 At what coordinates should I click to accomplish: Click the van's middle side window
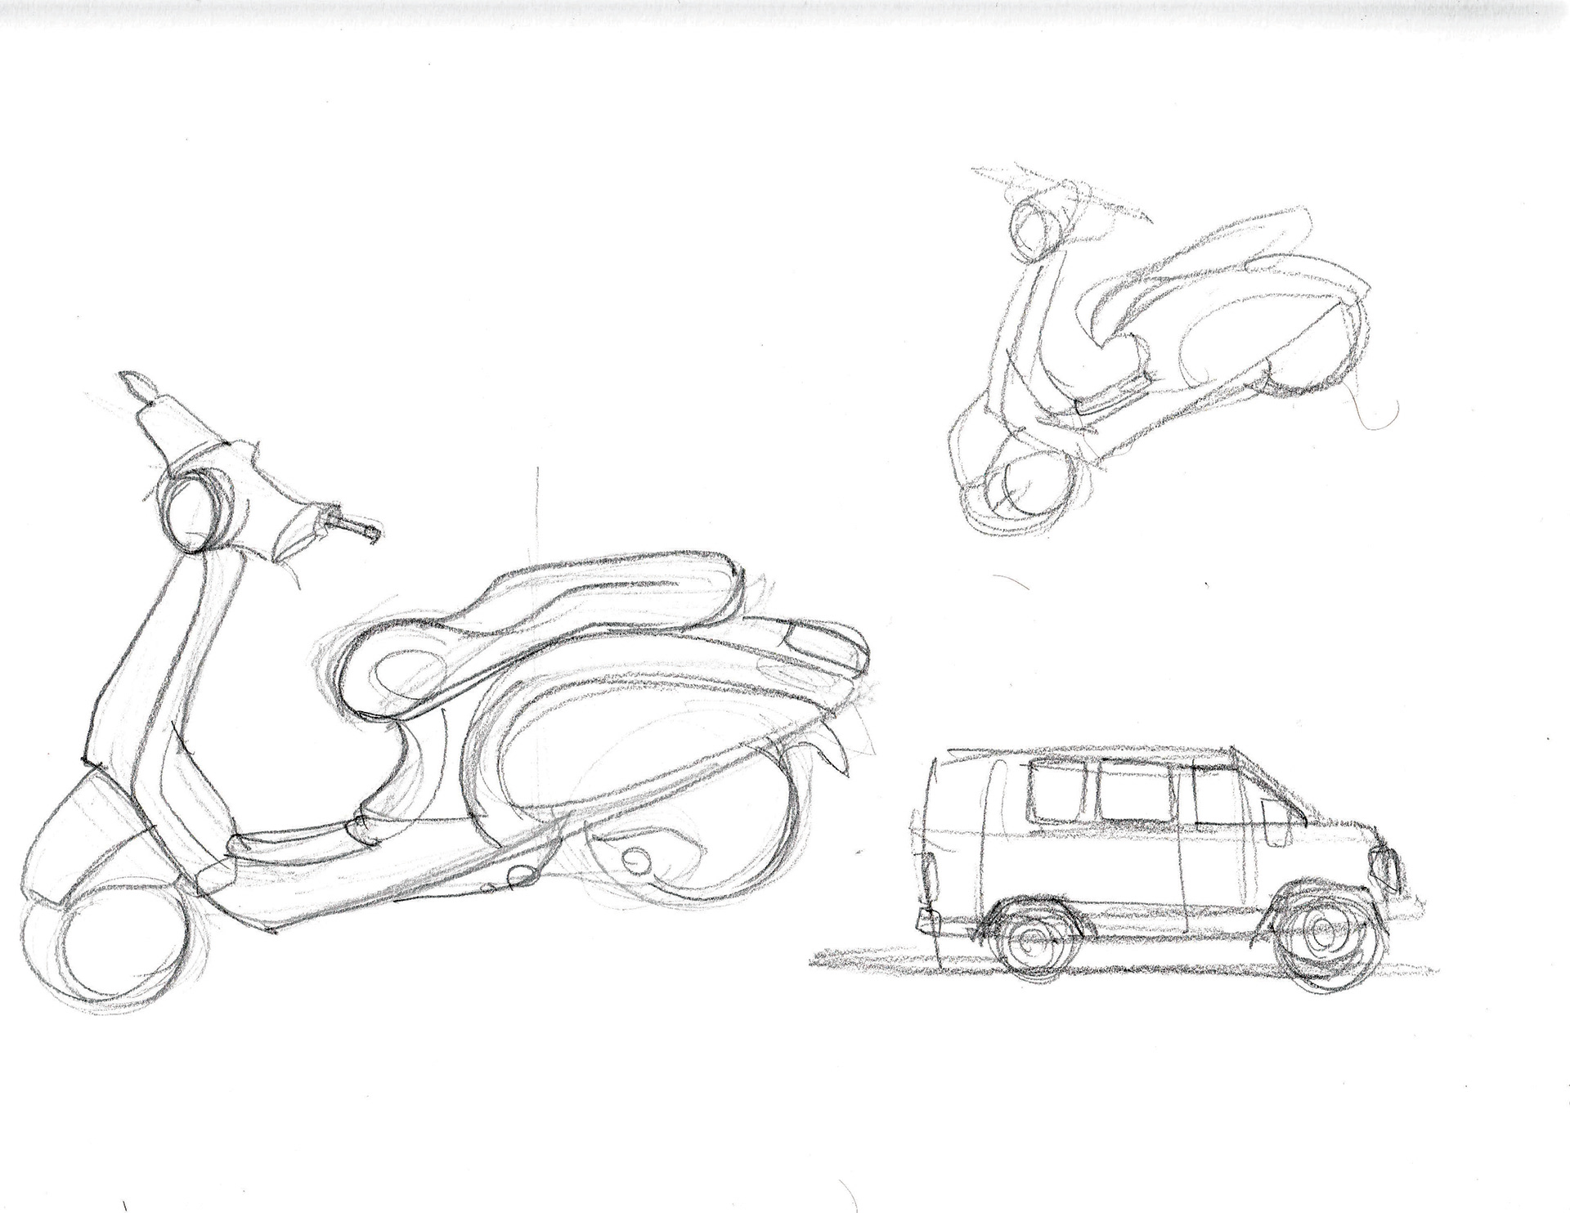[1138, 790]
